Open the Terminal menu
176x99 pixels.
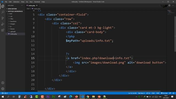(37, 2)
